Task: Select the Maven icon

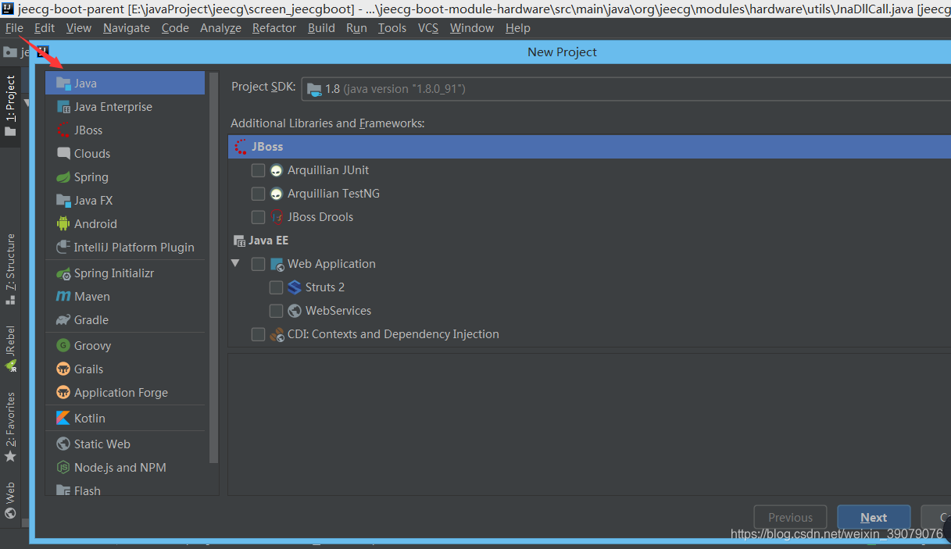Action: (x=63, y=297)
